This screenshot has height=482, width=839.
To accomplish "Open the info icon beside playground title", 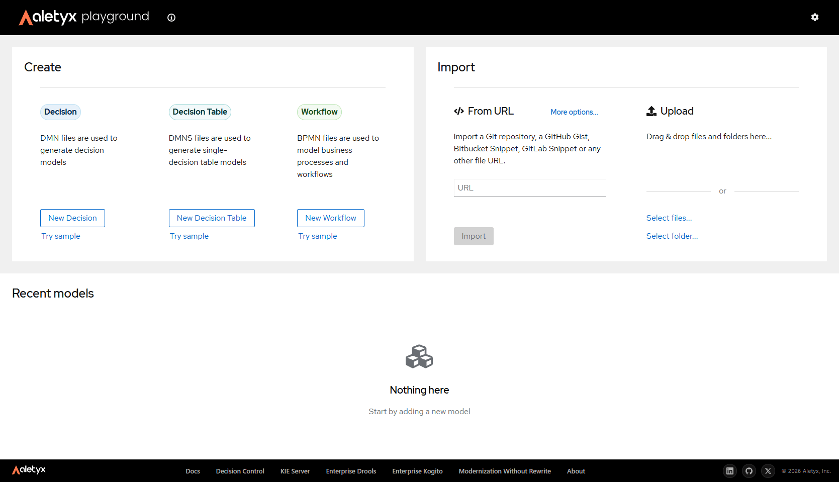I will click(171, 18).
